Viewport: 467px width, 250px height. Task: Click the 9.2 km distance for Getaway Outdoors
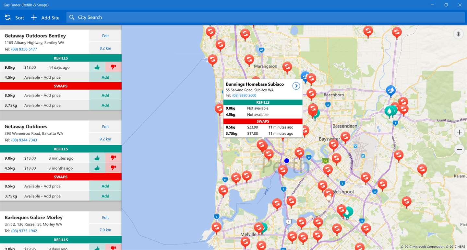(x=105, y=139)
